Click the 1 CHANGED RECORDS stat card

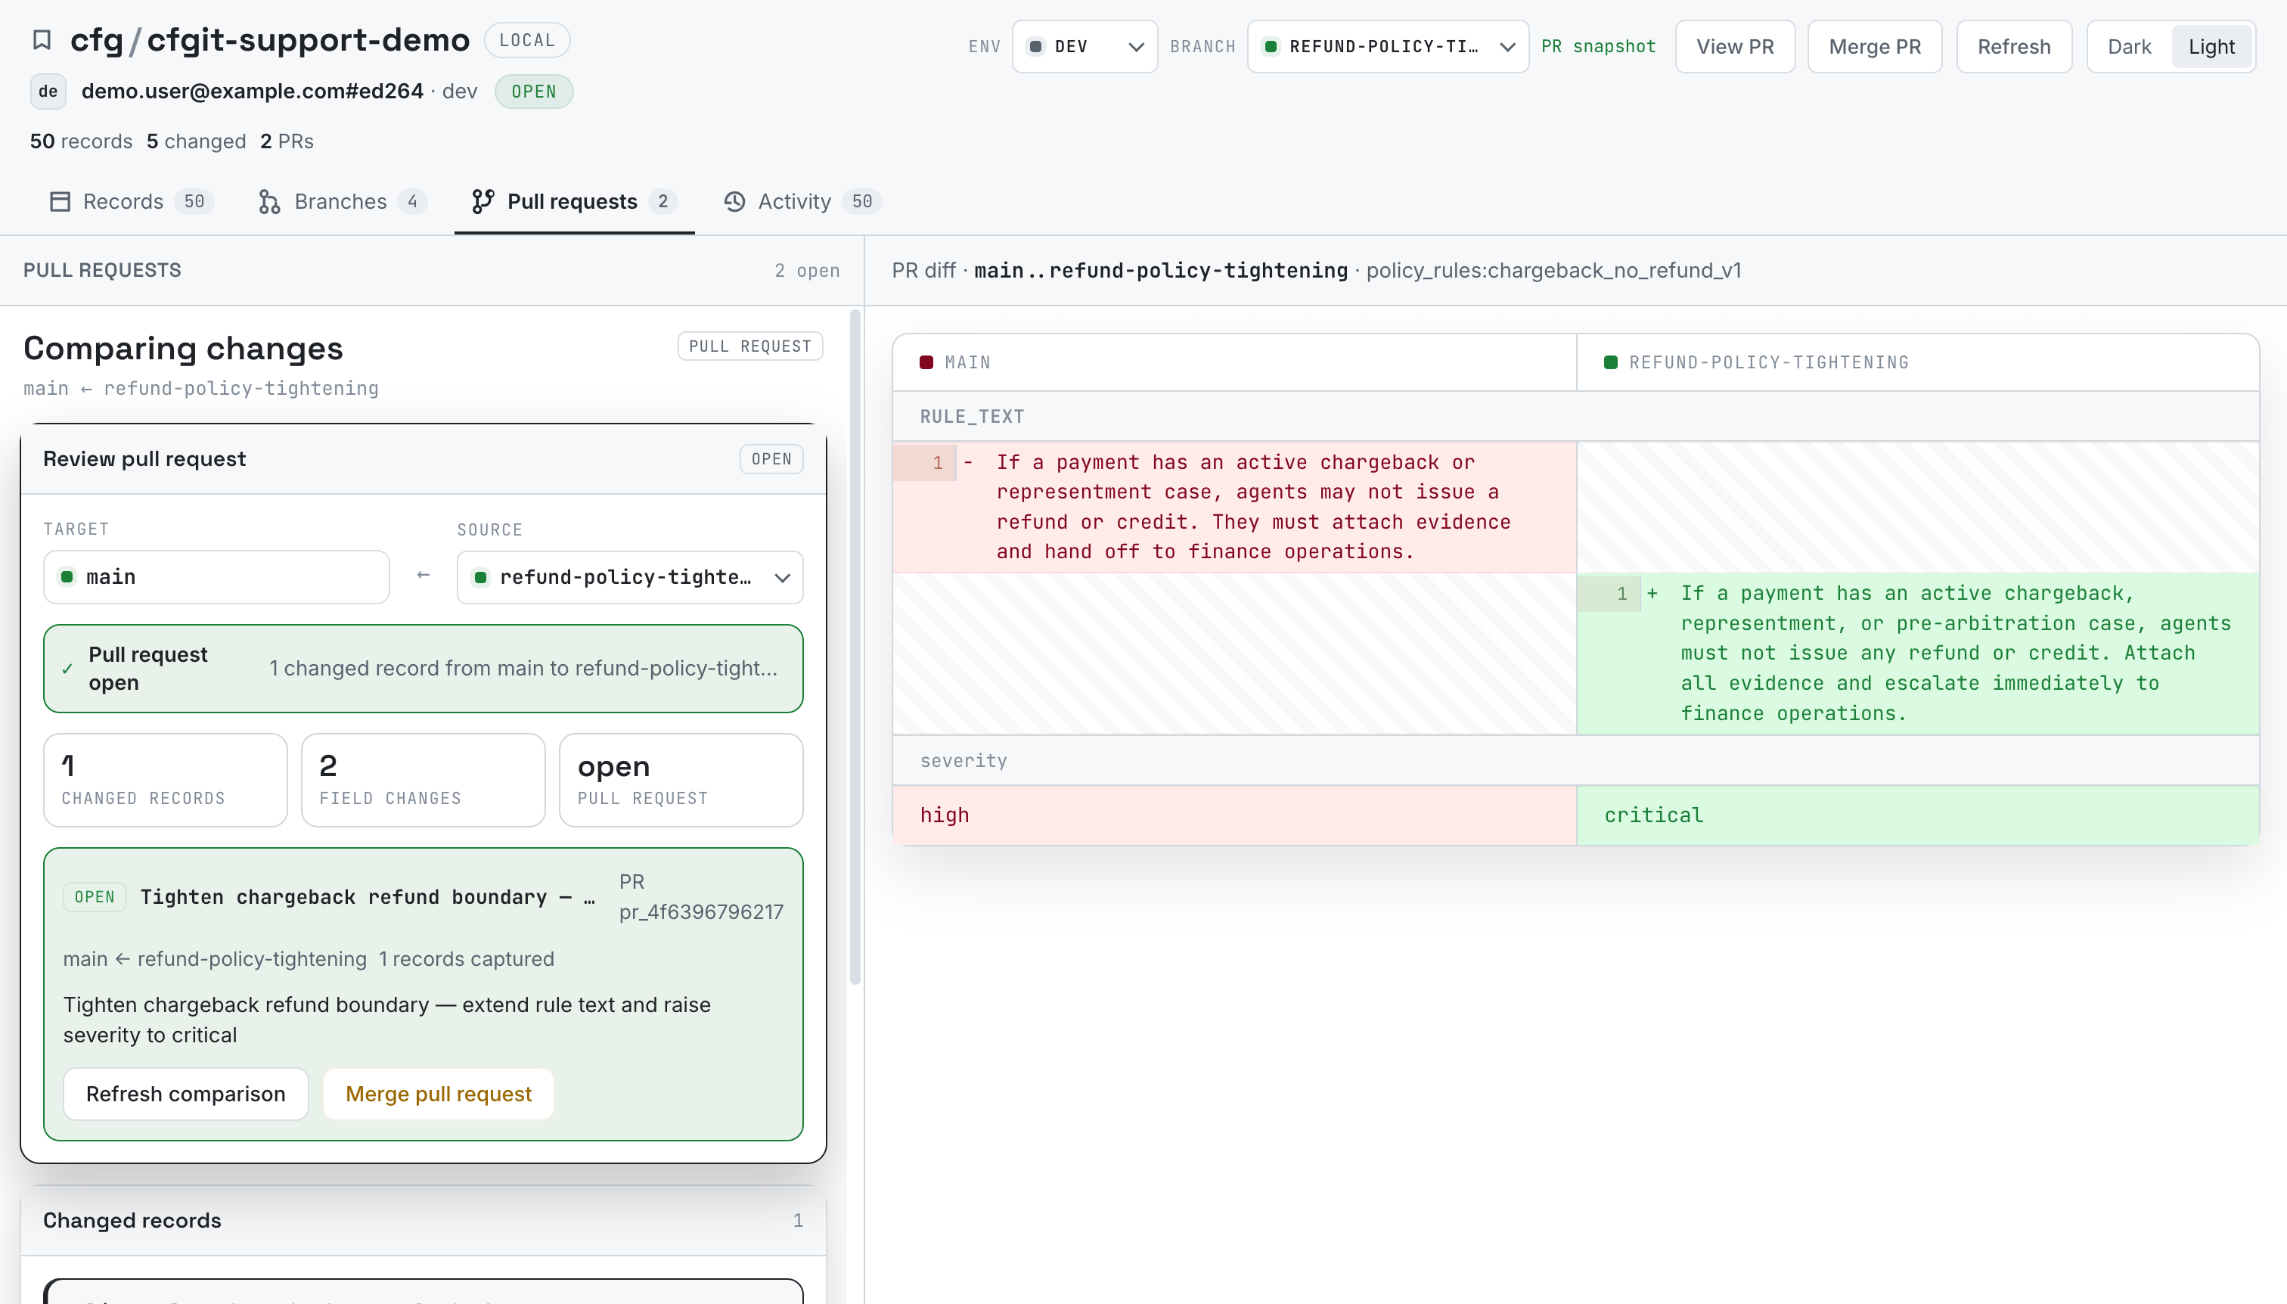click(x=166, y=780)
